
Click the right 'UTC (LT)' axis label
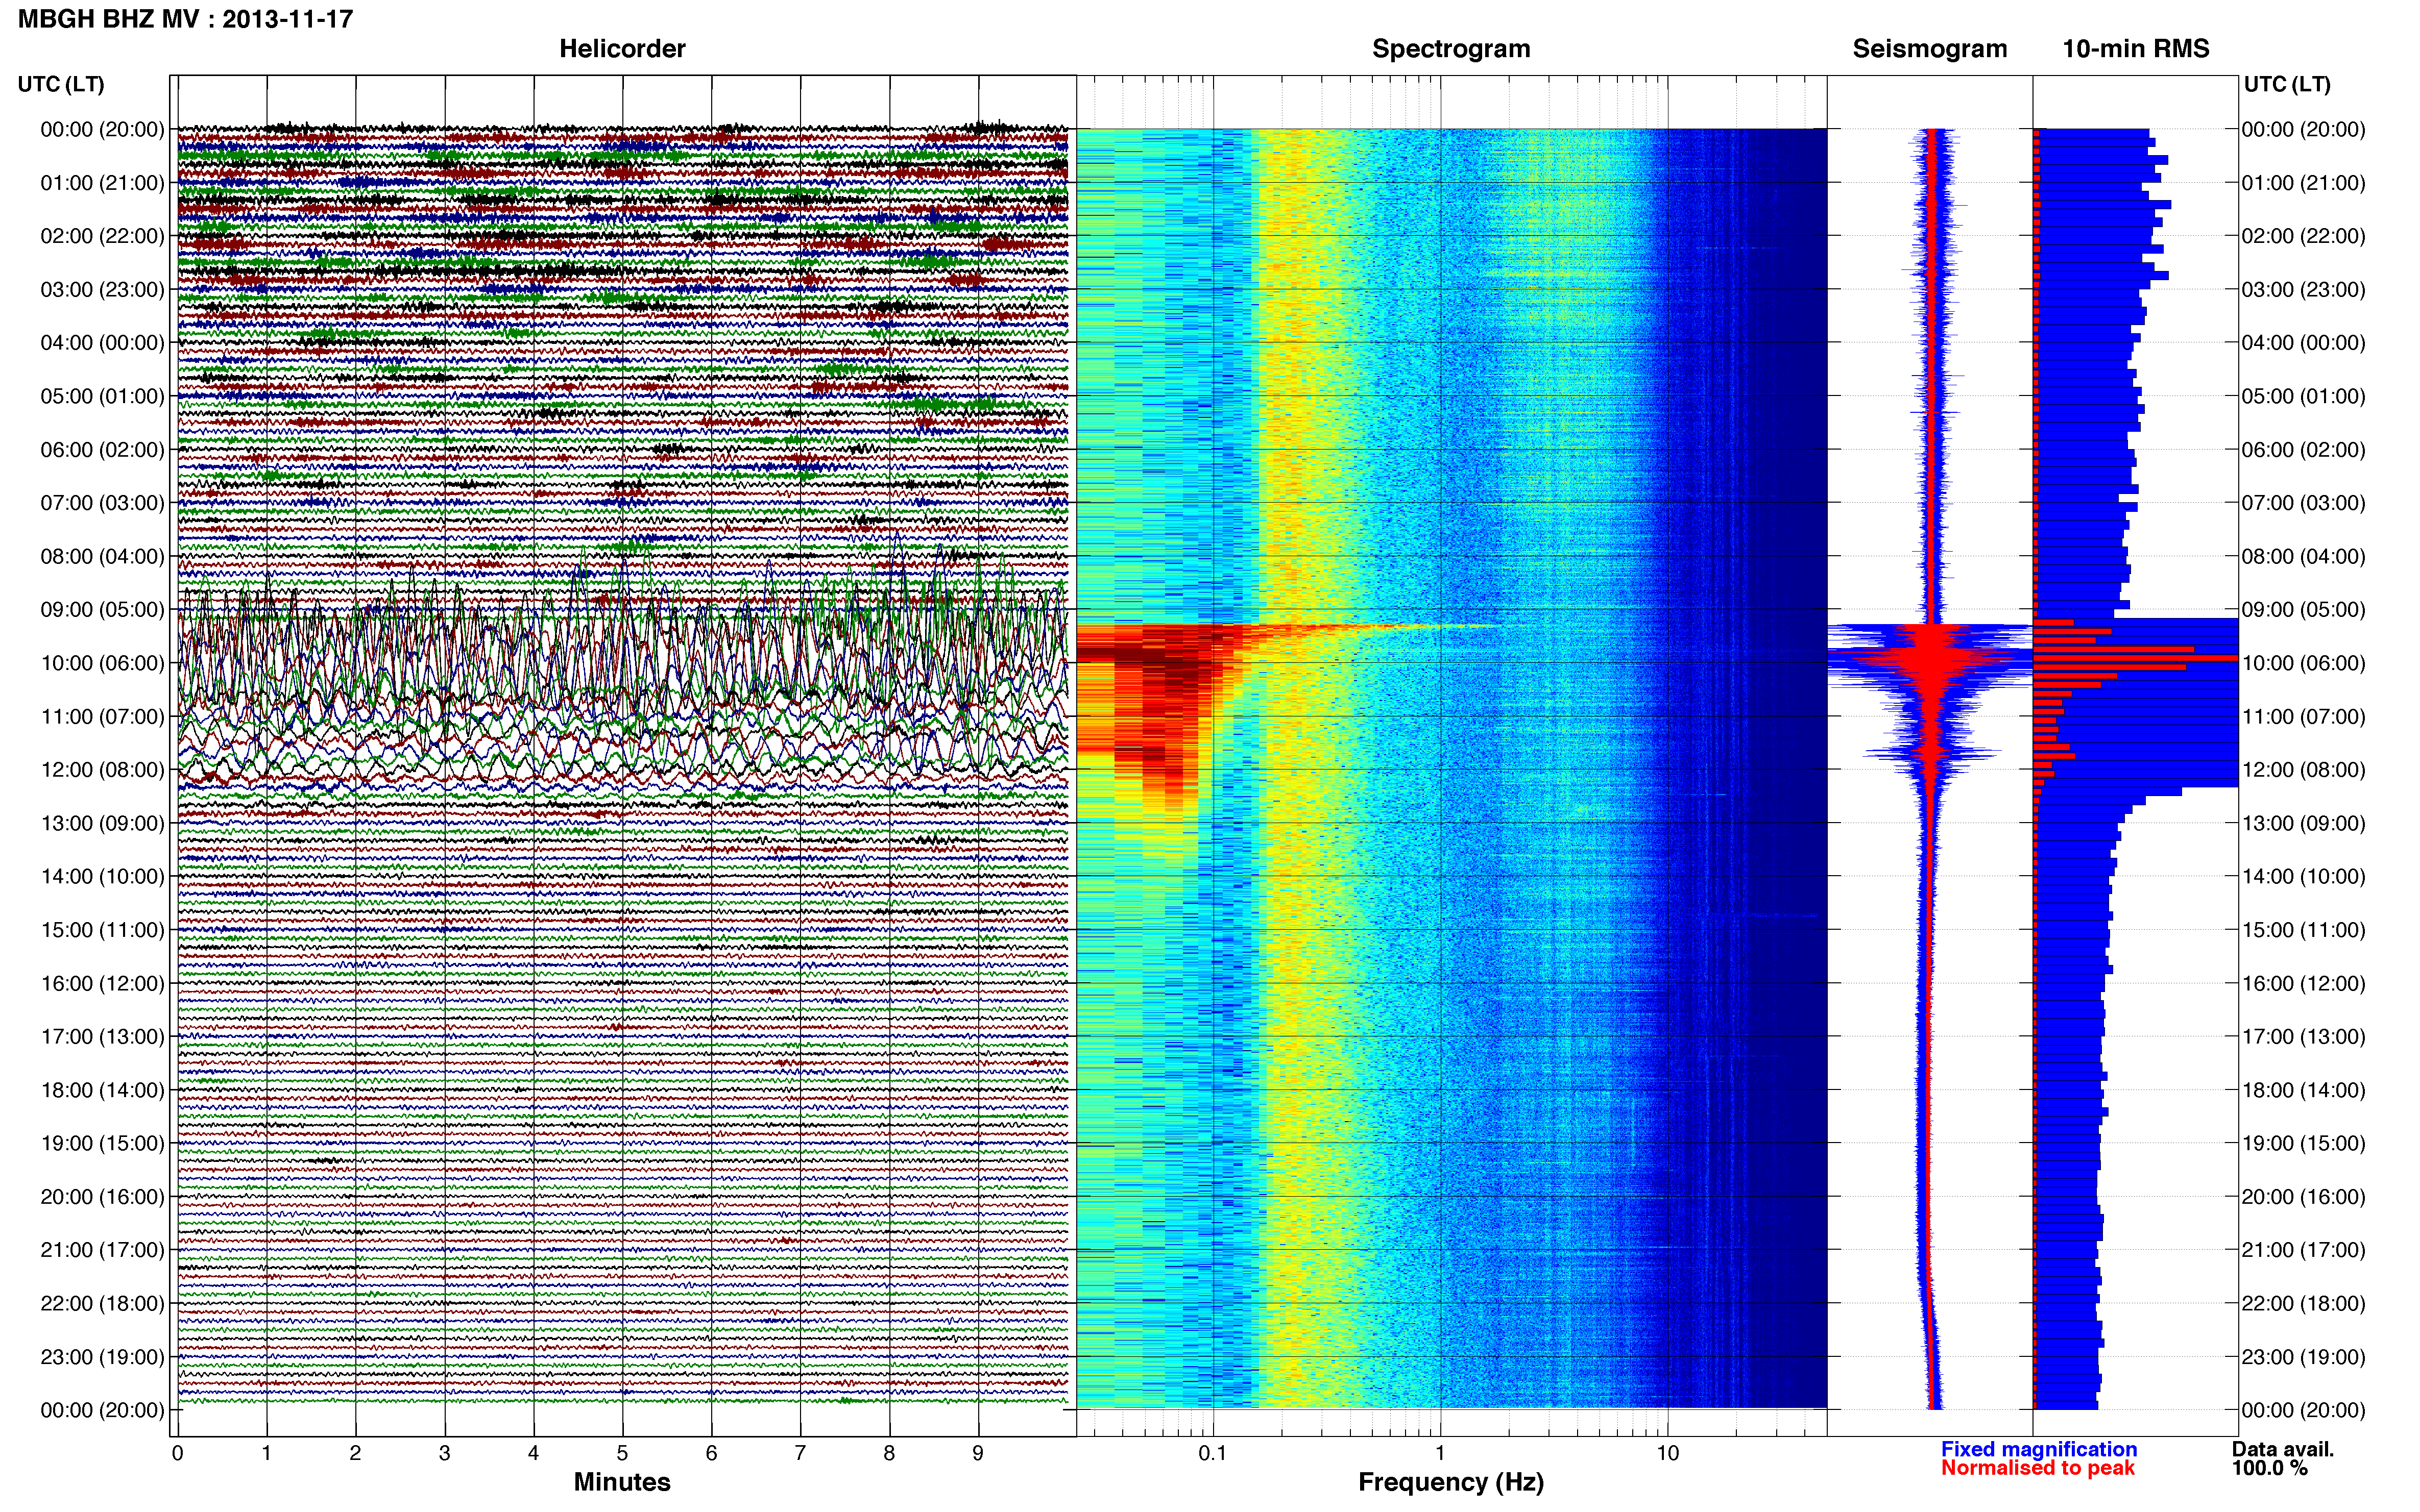[x=2287, y=84]
